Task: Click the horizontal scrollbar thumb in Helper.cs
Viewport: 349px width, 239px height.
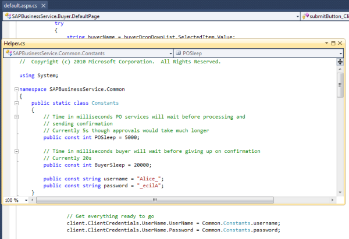Action: coord(155,200)
